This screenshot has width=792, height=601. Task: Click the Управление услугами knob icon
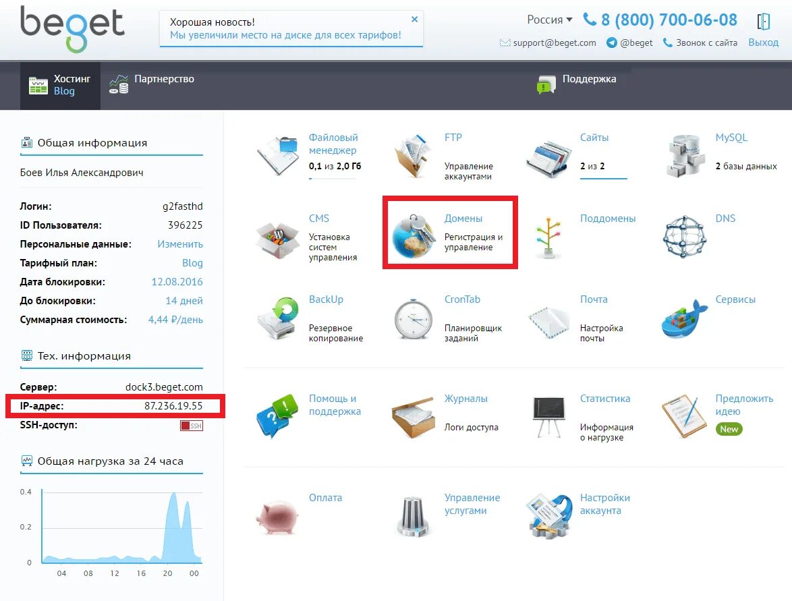pos(413,517)
